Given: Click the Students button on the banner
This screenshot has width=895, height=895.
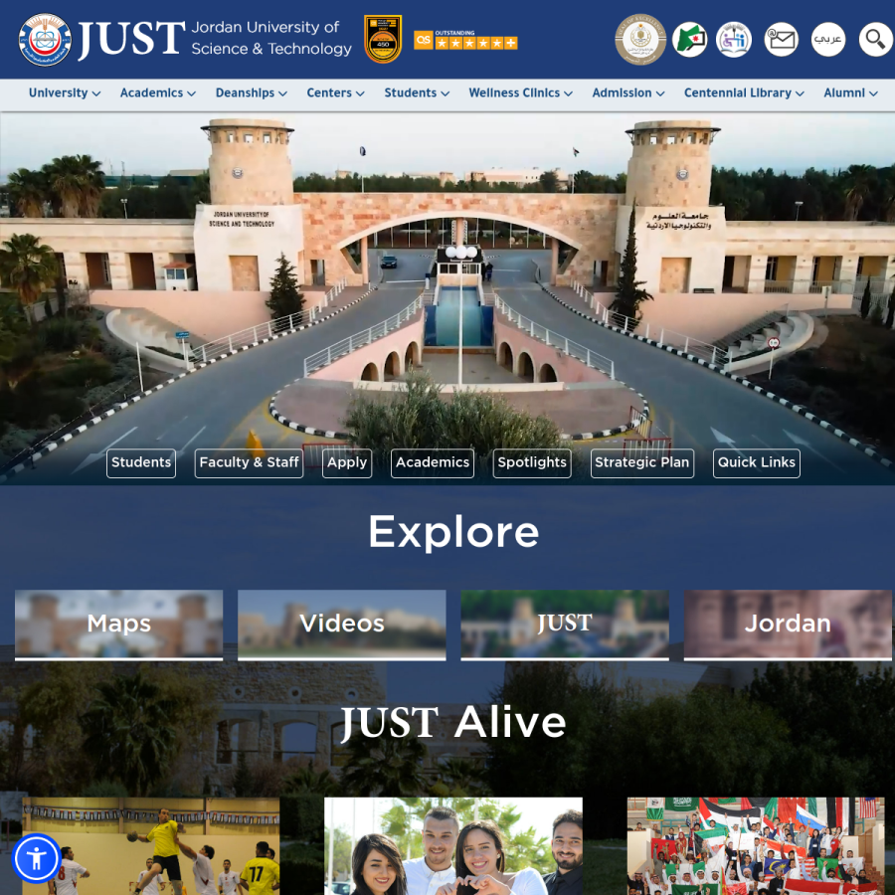Looking at the screenshot, I should click(141, 462).
